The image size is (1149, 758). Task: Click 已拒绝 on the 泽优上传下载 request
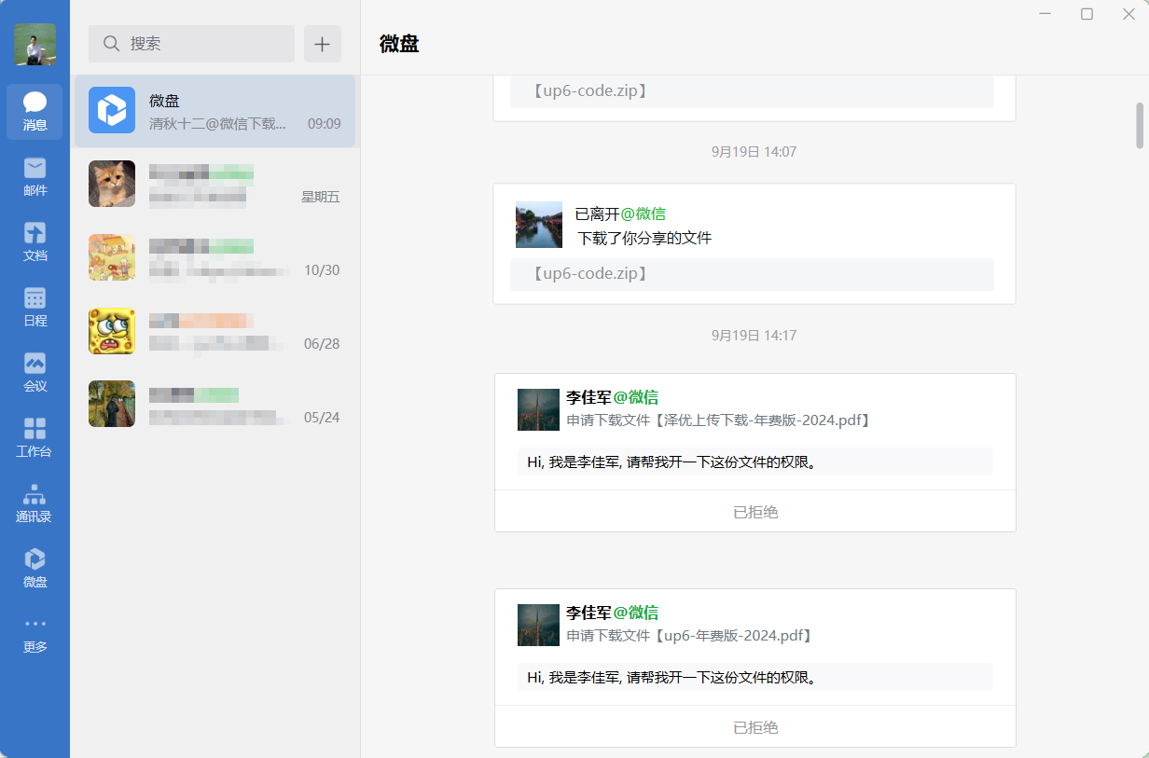pos(755,512)
